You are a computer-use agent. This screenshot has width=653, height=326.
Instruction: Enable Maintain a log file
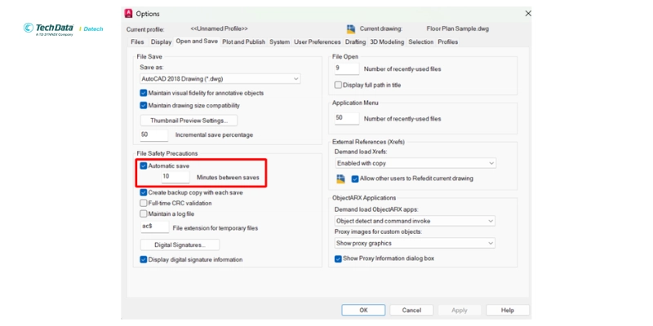click(144, 214)
